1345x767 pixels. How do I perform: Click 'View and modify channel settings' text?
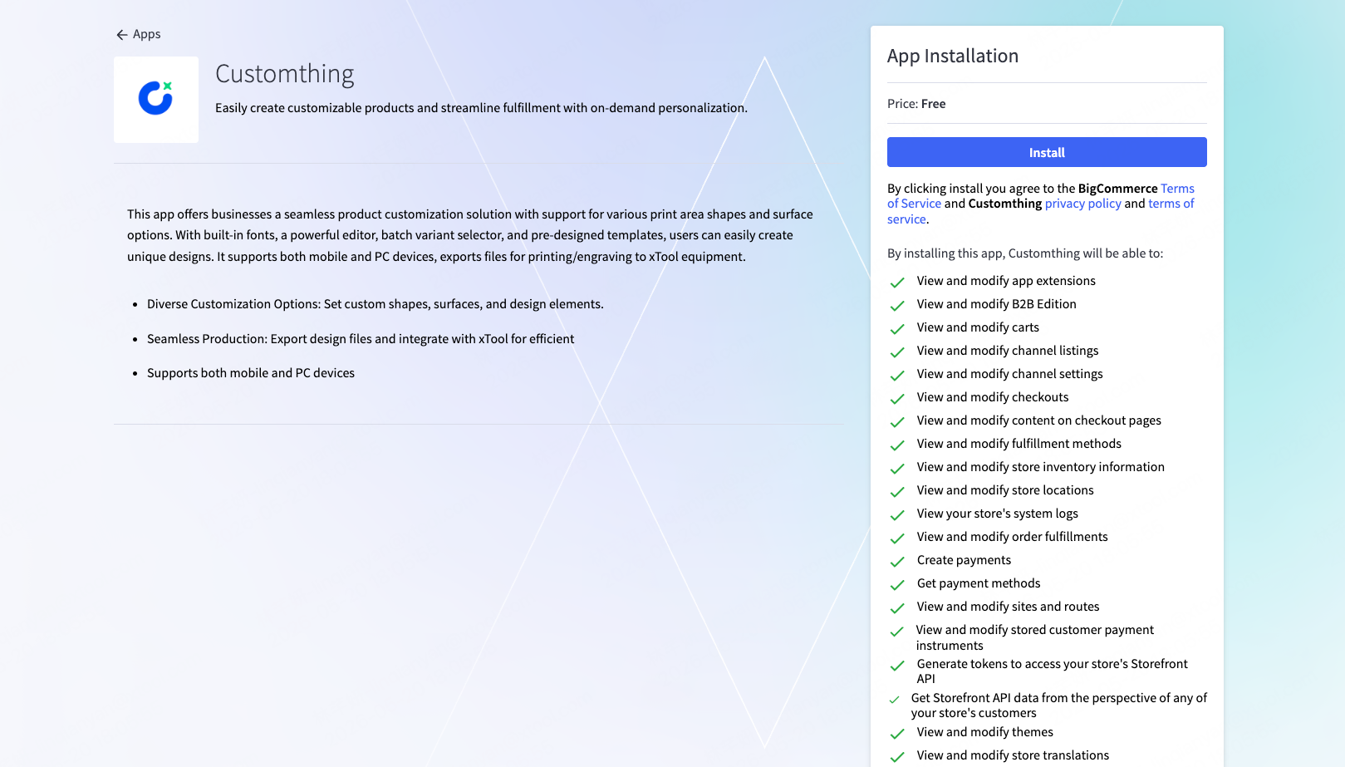(x=1010, y=374)
